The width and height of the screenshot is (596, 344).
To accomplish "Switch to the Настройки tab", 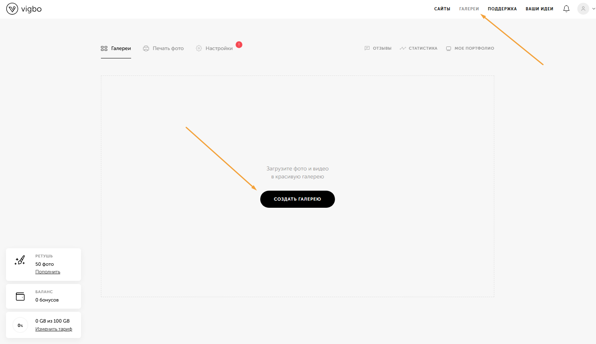I will (x=219, y=48).
